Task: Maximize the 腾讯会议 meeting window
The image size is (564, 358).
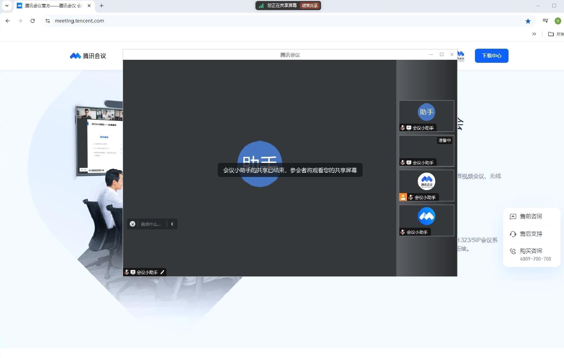Action: click(x=442, y=54)
